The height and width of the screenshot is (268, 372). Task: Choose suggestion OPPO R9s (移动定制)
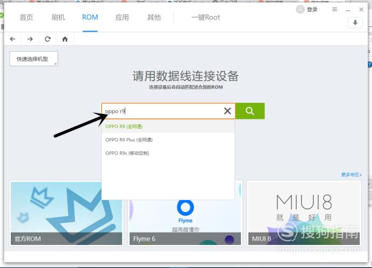pos(168,153)
